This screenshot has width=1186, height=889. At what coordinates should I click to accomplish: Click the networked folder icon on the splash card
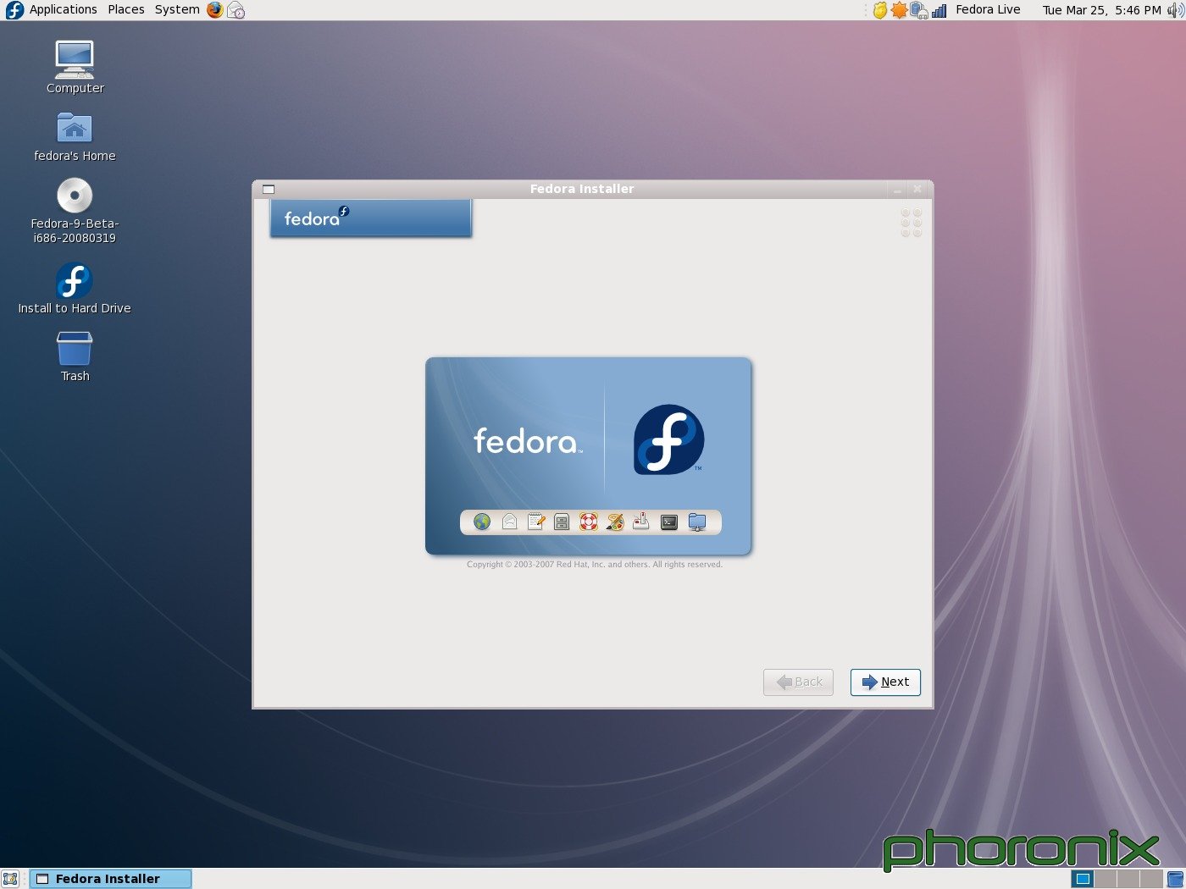[696, 522]
